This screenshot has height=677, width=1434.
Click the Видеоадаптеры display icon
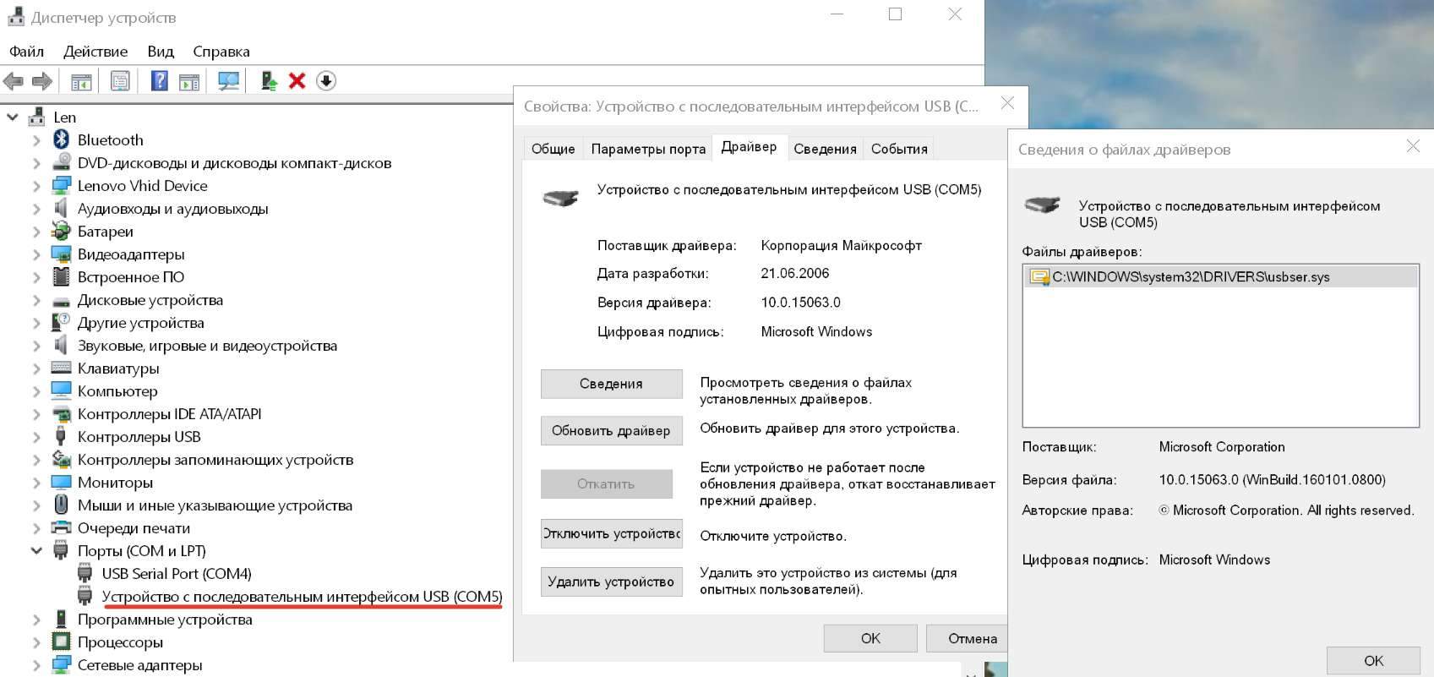61,254
